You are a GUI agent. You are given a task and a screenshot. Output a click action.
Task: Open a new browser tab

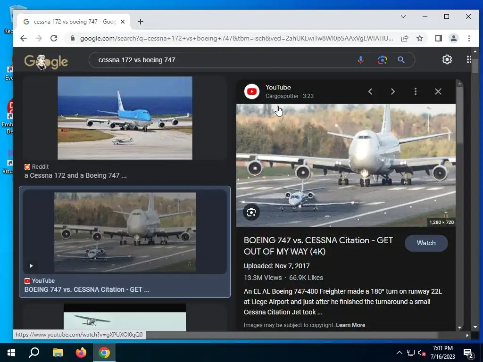[141, 22]
